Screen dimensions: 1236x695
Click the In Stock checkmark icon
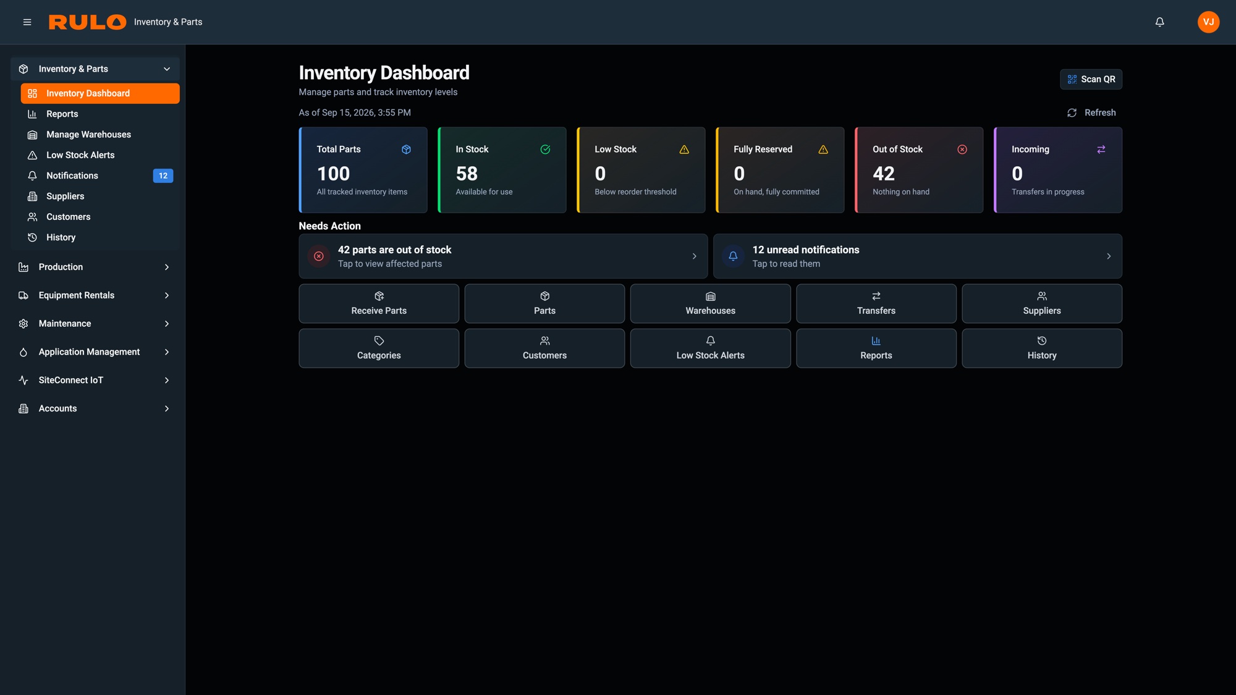545,150
